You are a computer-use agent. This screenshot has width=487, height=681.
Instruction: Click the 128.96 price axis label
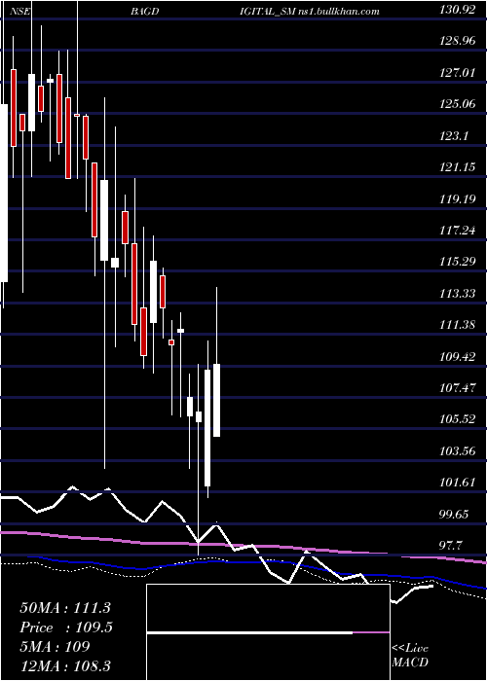click(457, 42)
